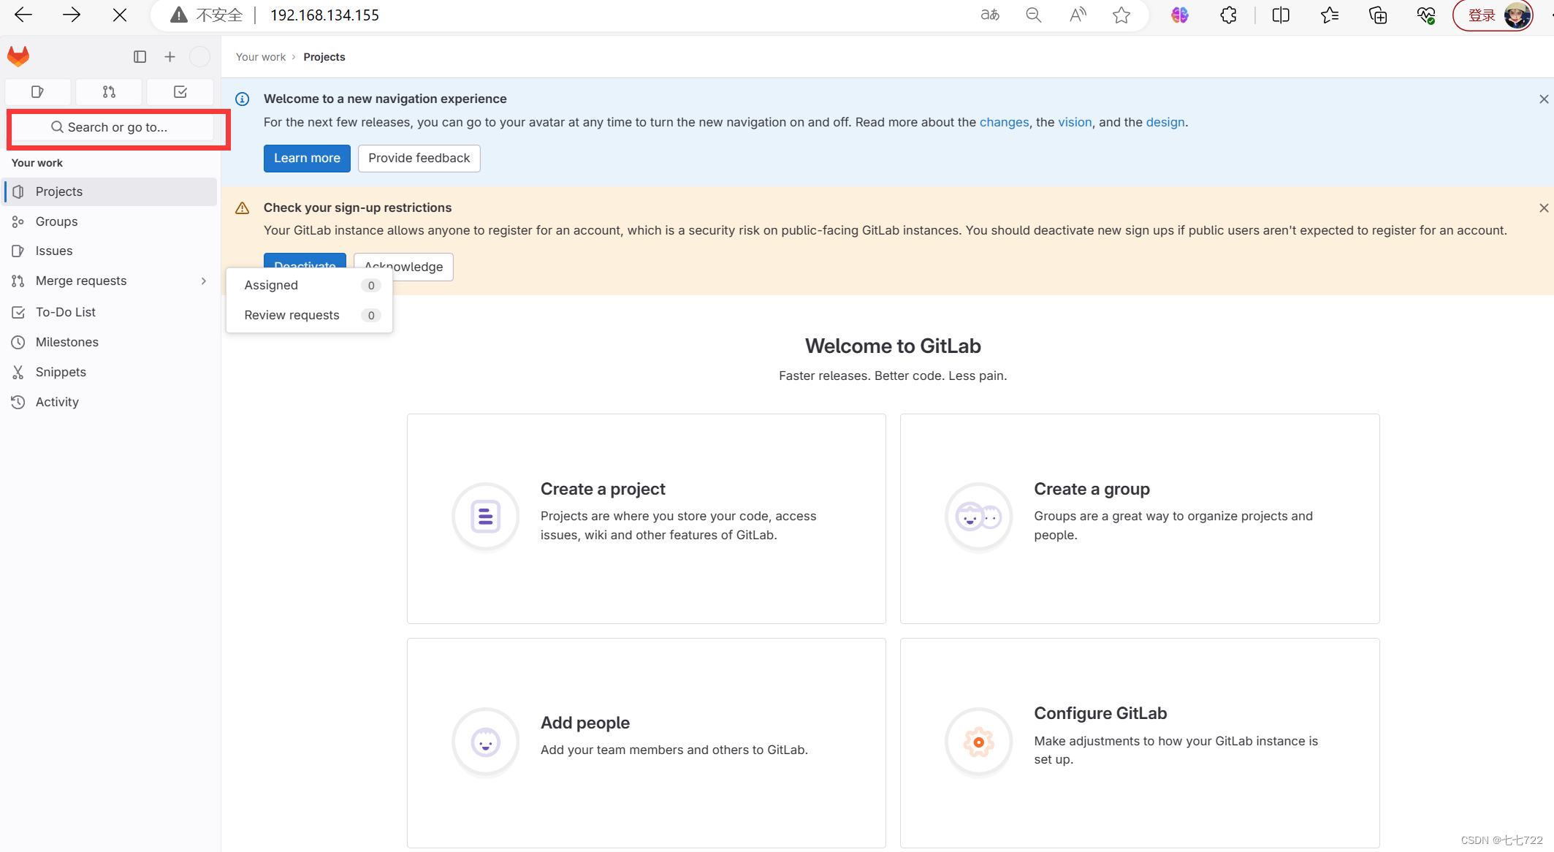Screen dimensions: 1554x852
Task: Open Groups in the sidebar
Action: [110, 221]
